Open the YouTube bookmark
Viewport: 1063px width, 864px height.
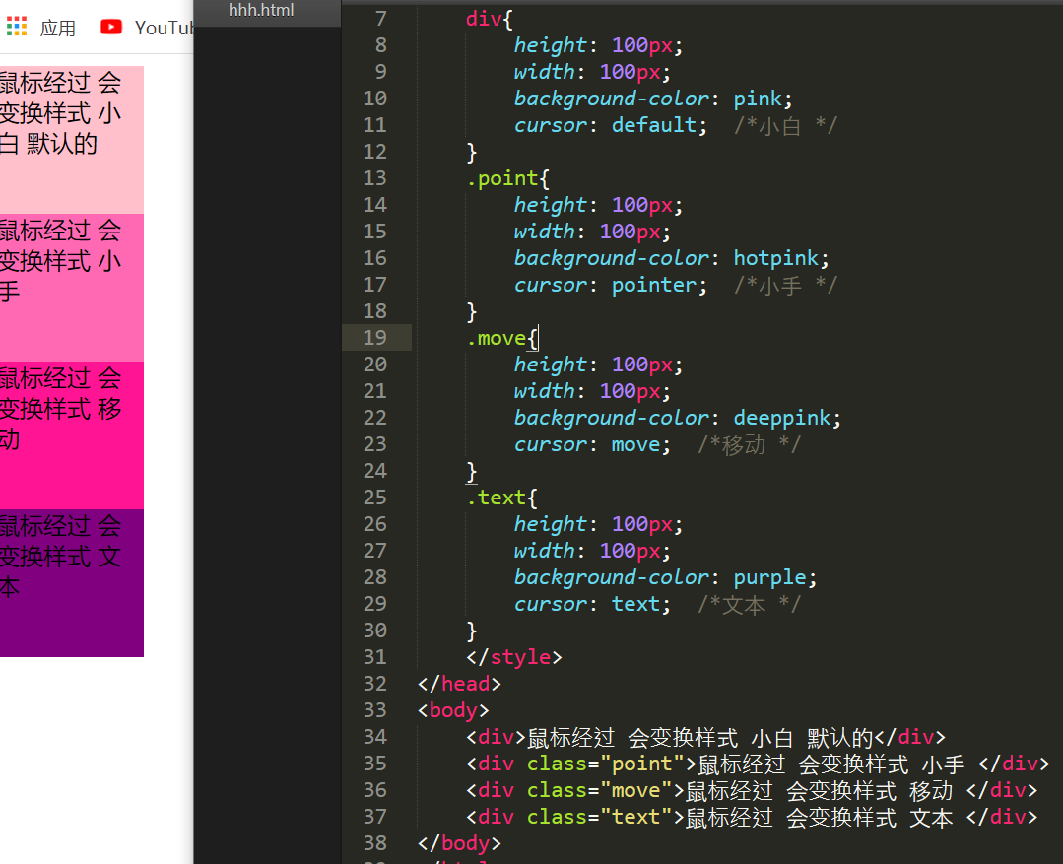[147, 28]
